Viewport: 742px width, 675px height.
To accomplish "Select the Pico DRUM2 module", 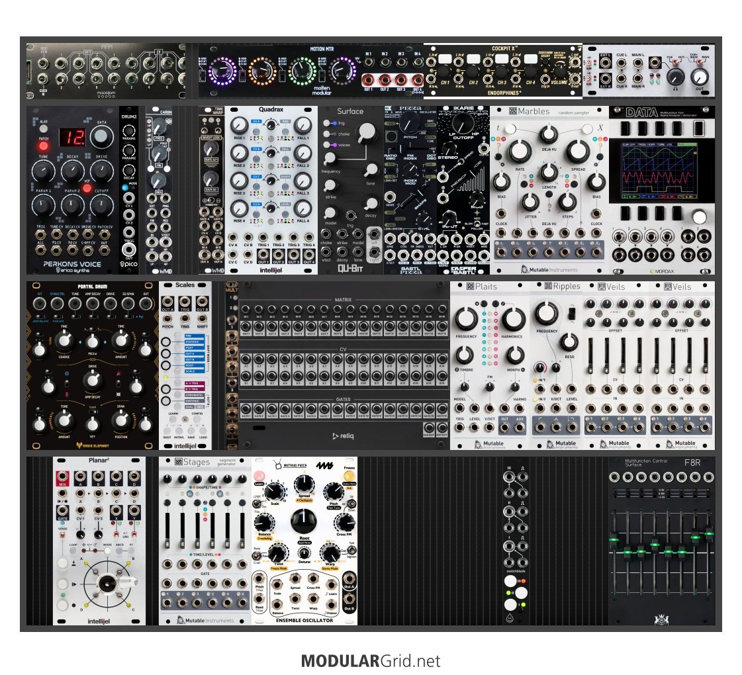I will pyautogui.click(x=128, y=190).
